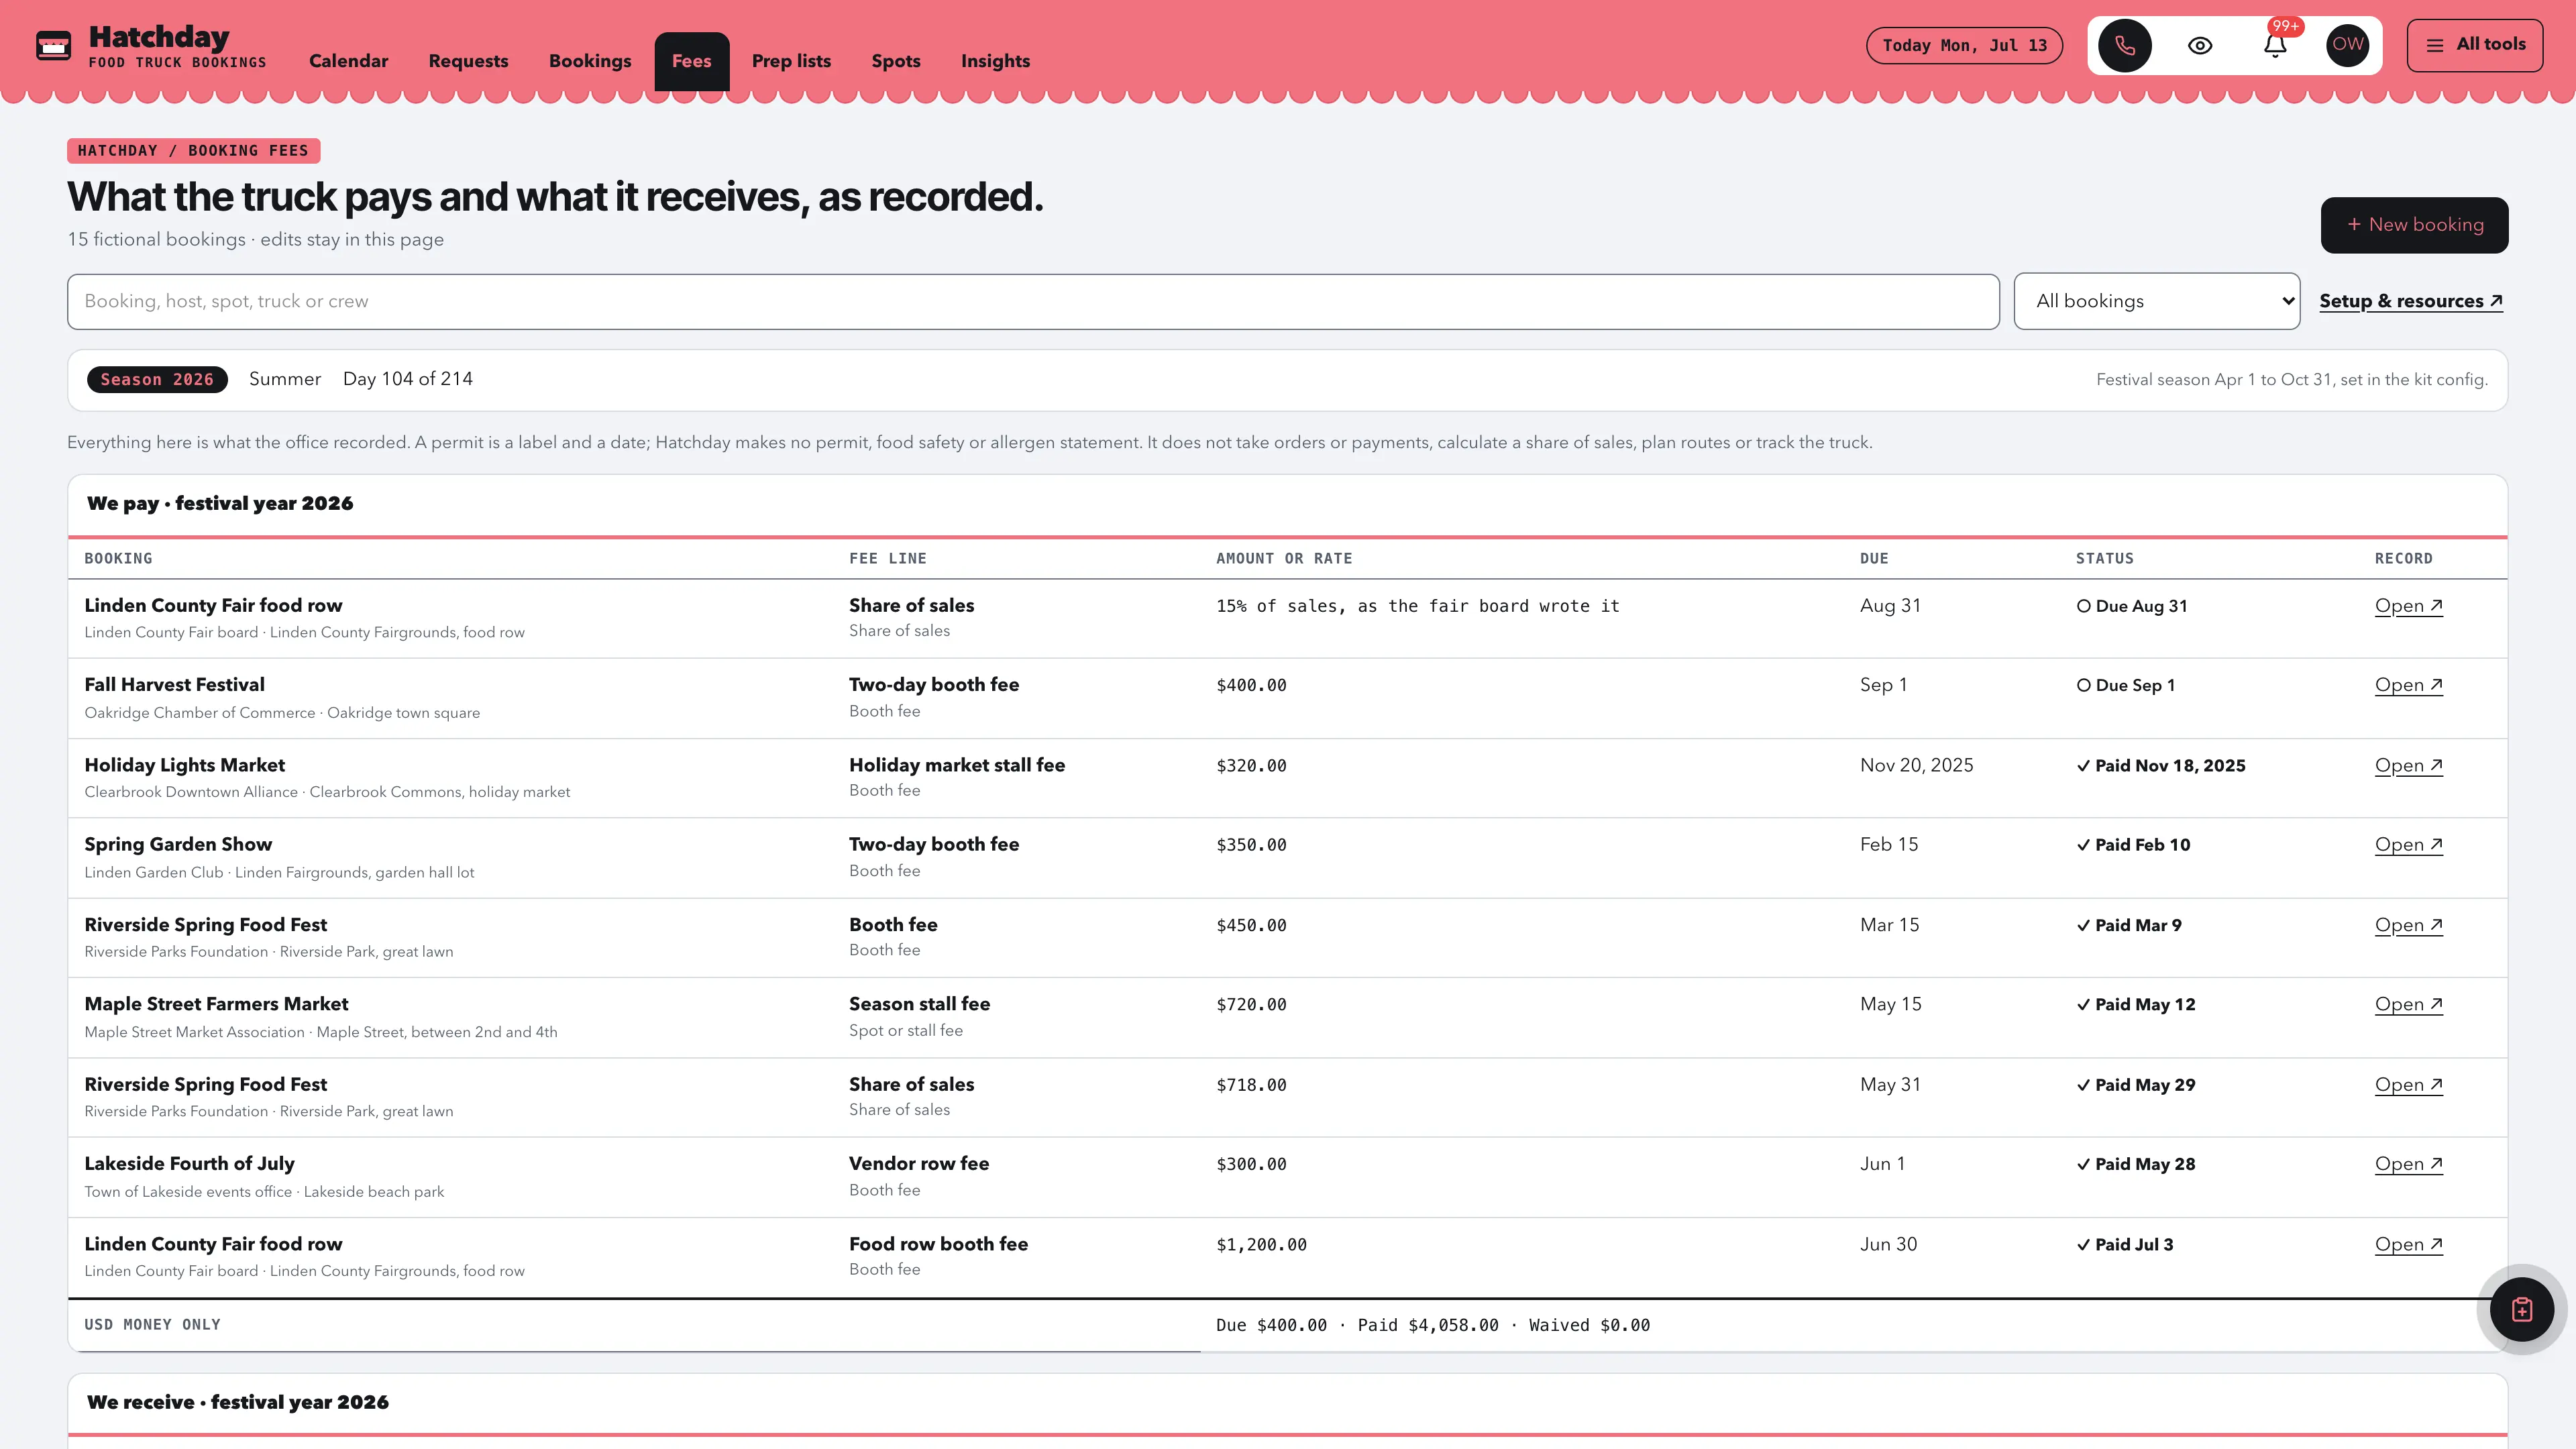The width and height of the screenshot is (2576, 1449).
Task: Open the All tools menu
Action: click(2475, 45)
